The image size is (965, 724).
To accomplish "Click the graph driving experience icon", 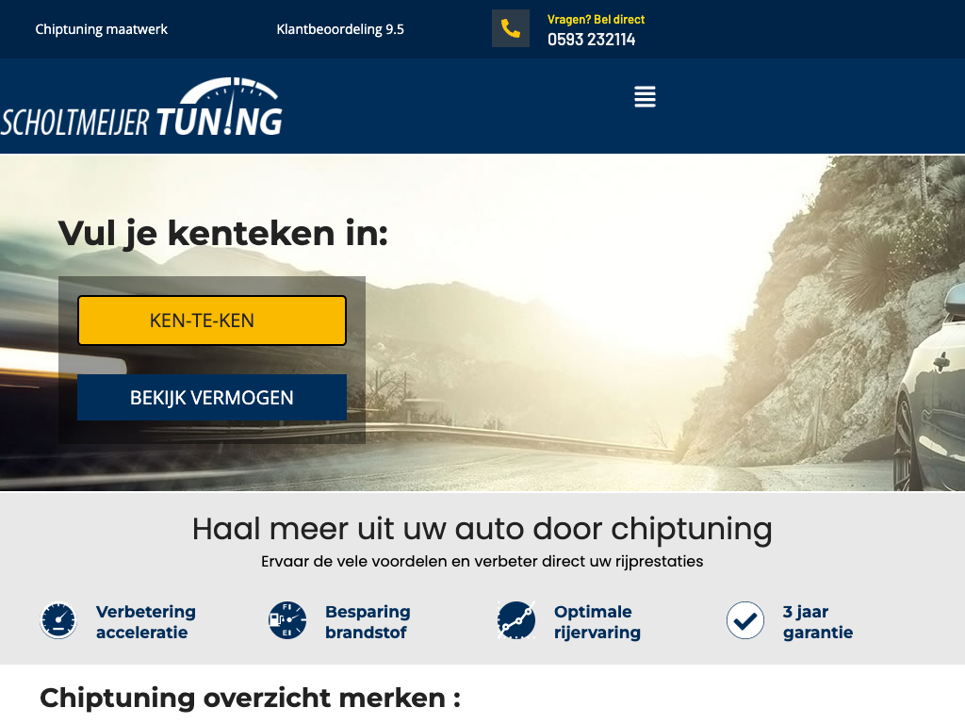I will tap(516, 620).
